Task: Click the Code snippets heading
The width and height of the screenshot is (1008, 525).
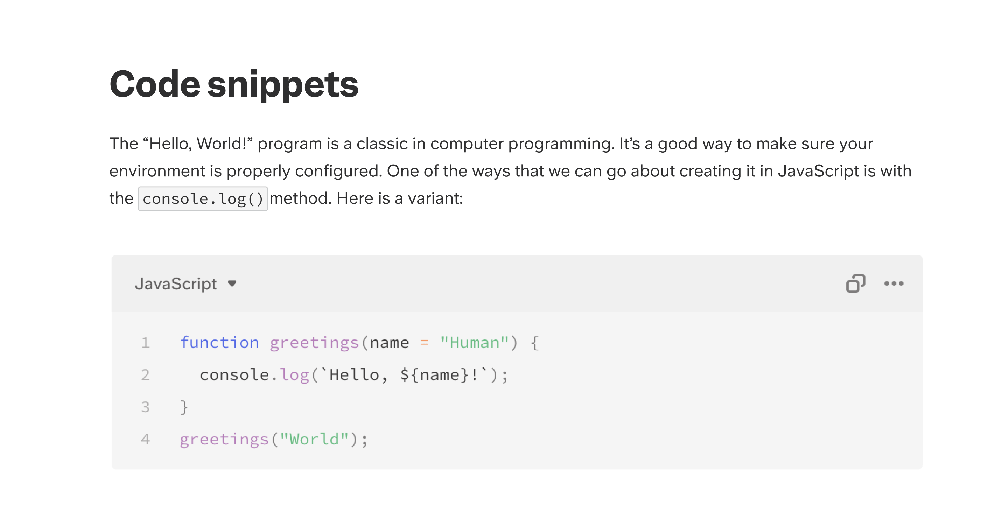Action: [x=234, y=84]
